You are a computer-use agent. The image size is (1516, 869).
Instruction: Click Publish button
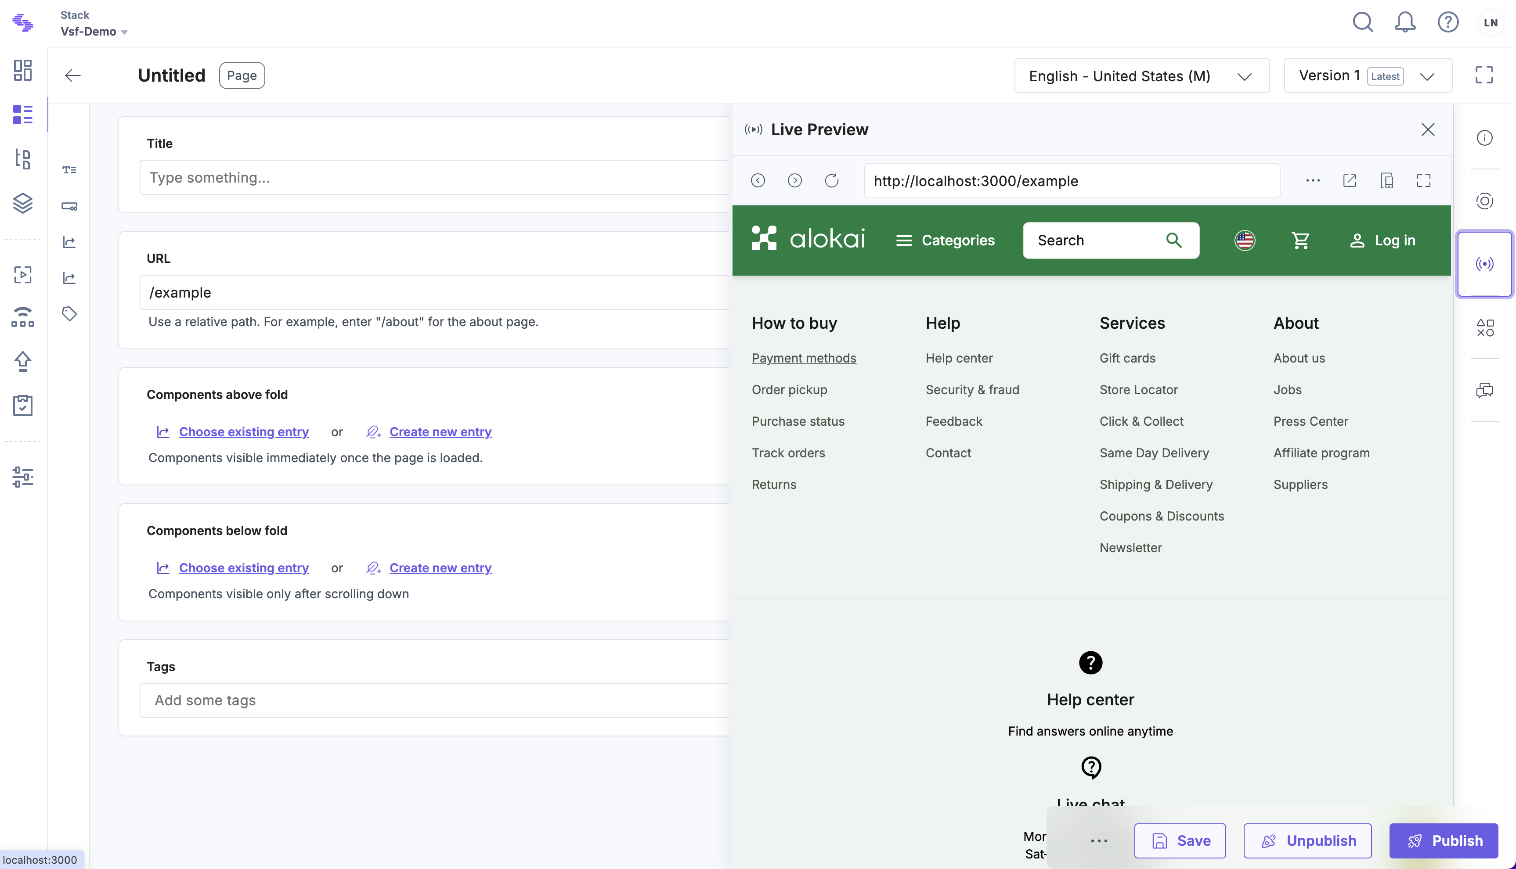[x=1444, y=840]
